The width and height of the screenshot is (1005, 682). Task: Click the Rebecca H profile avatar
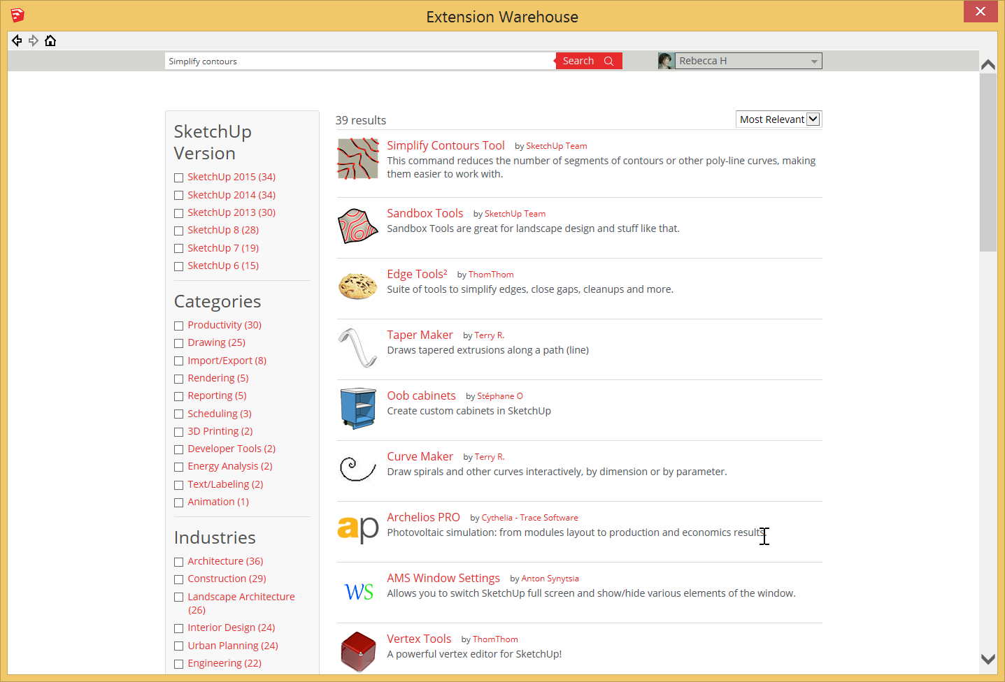pos(666,61)
